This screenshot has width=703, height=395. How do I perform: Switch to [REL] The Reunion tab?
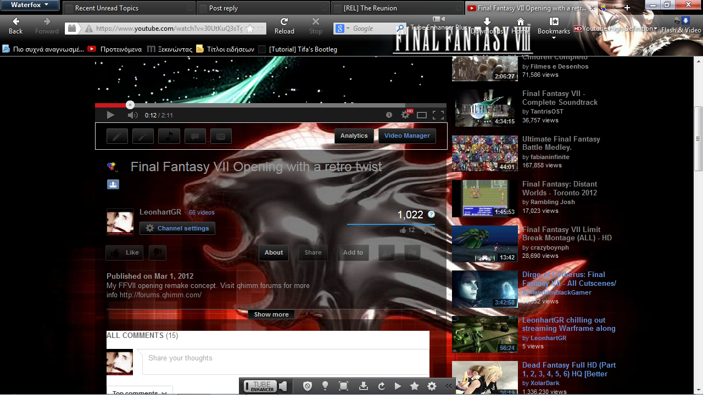point(398,8)
